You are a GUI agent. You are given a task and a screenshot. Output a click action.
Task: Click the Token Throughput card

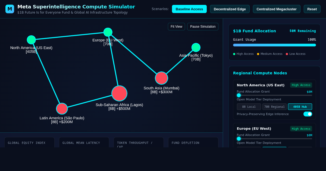pyautogui.click(x=139, y=142)
